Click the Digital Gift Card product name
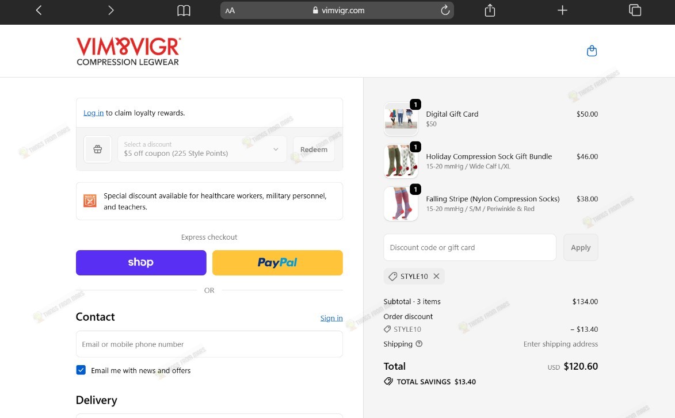Screen dimensions: 675x418 [x=452, y=114]
